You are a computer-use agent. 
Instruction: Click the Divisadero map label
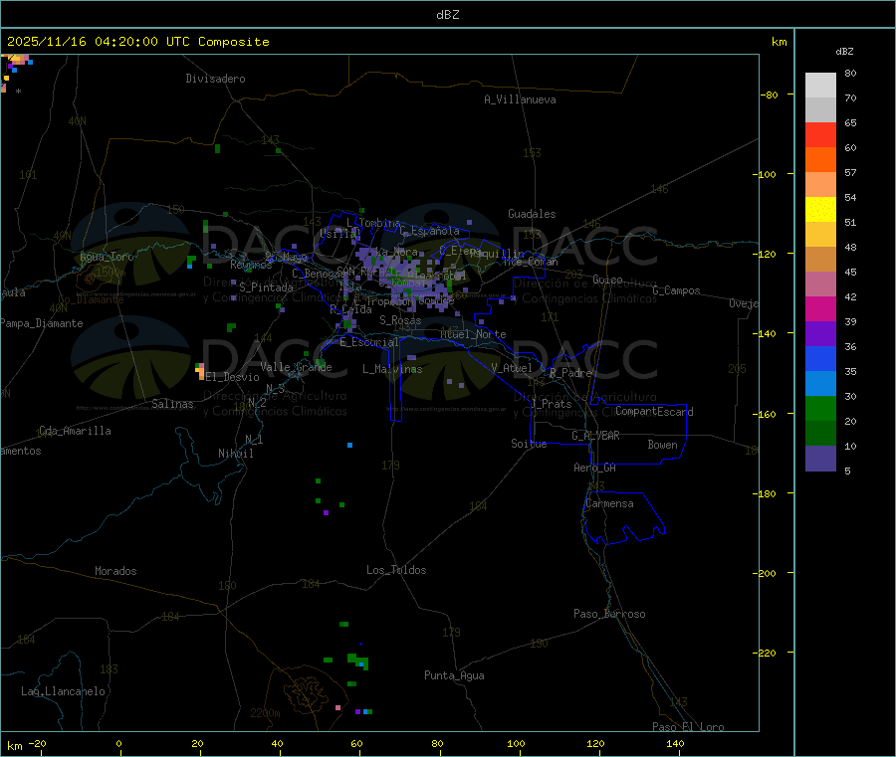coord(215,79)
